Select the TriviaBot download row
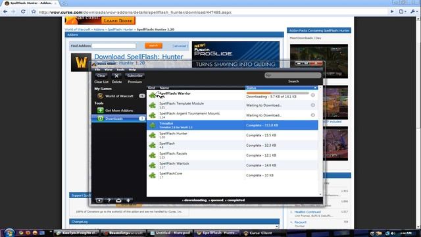Image resolution: width=421 pixels, height=237 pixels. coord(232,125)
